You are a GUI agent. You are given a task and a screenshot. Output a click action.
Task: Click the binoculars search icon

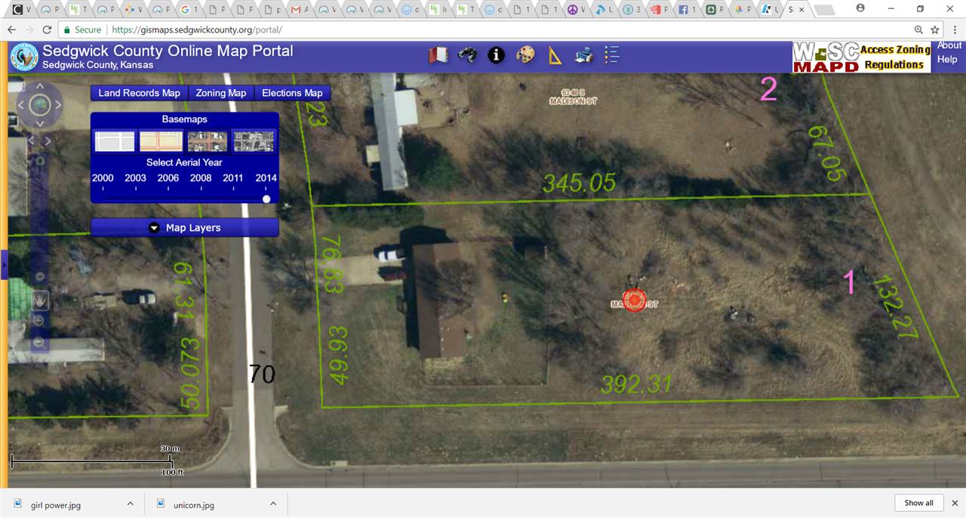467,54
